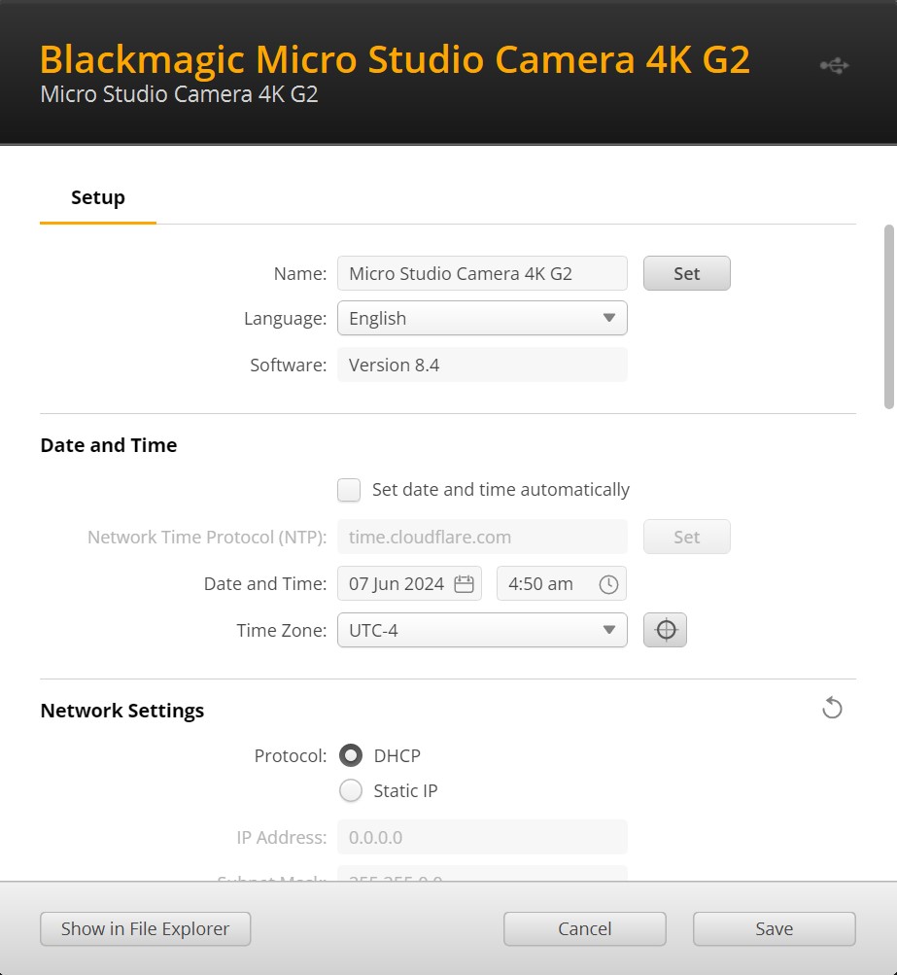
Task: Enable Set date and time automatically
Action: (x=349, y=489)
